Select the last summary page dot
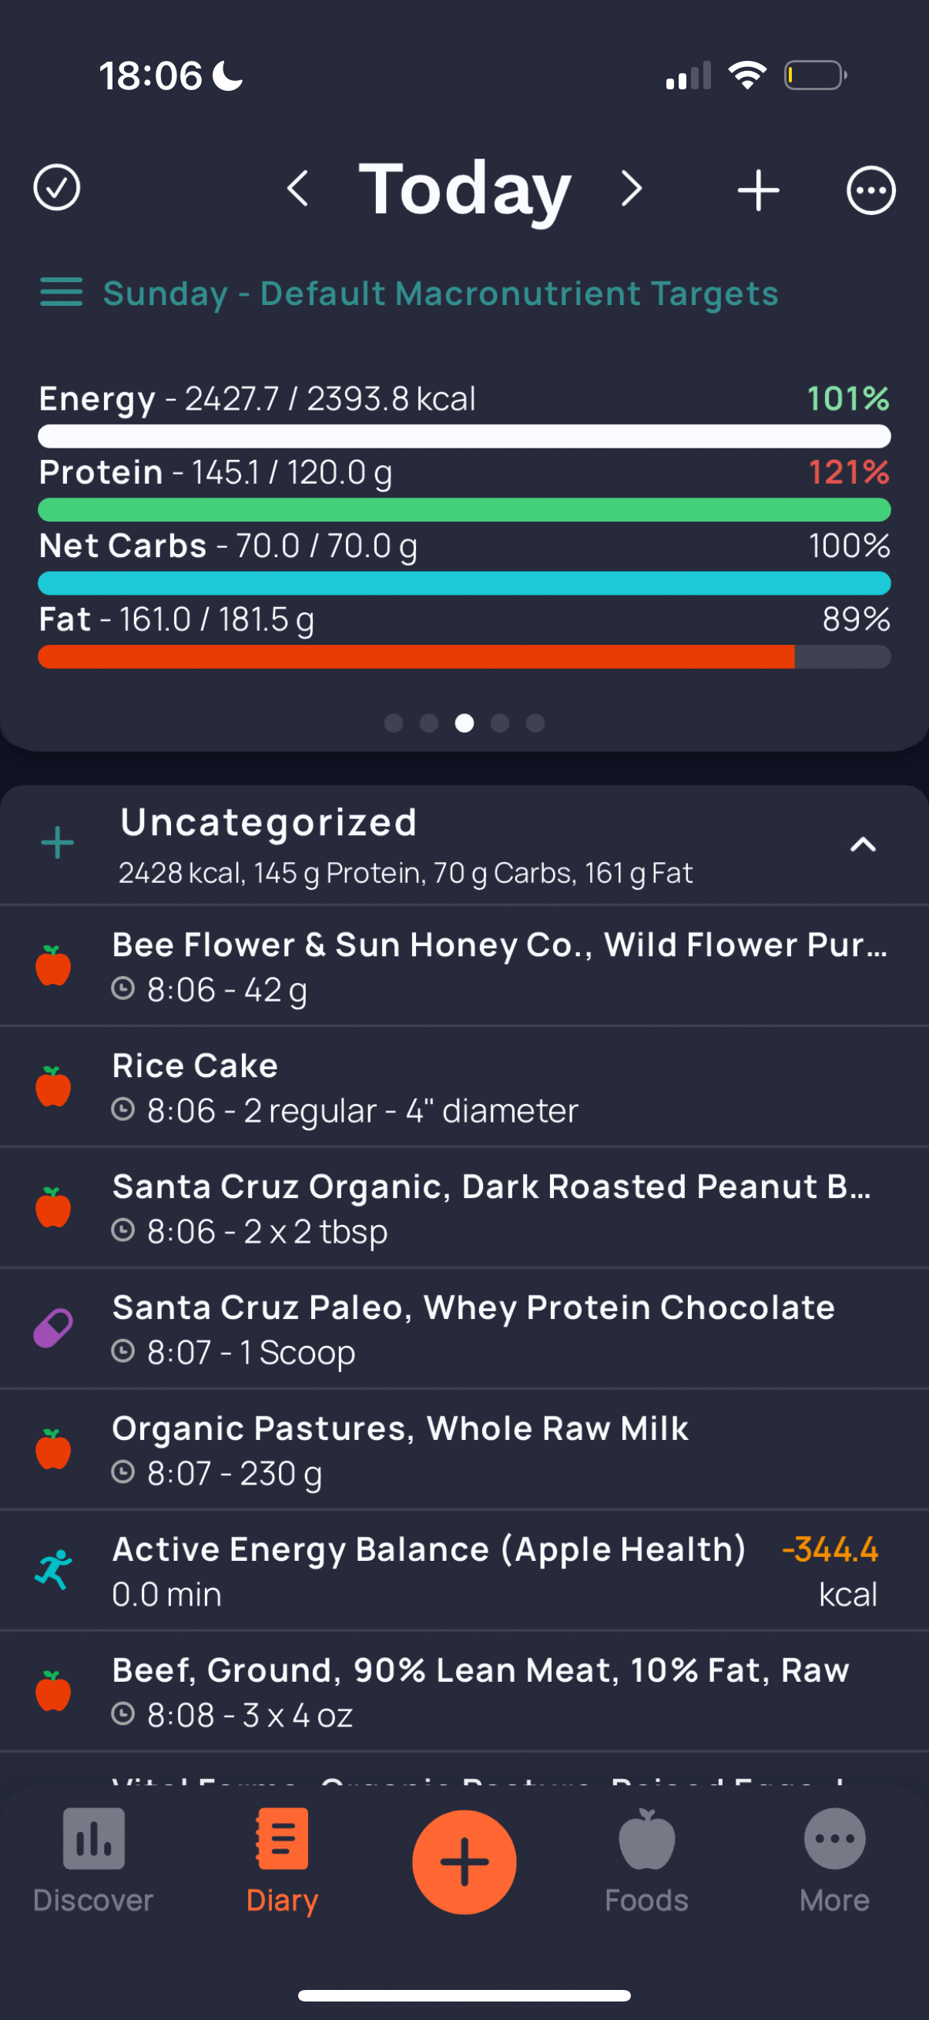The image size is (929, 2020). click(x=535, y=723)
